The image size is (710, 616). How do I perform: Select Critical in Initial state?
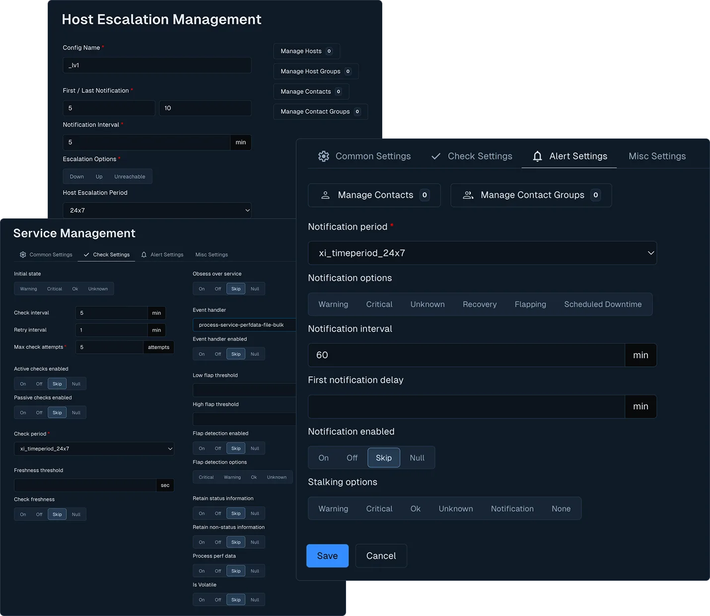tap(55, 289)
